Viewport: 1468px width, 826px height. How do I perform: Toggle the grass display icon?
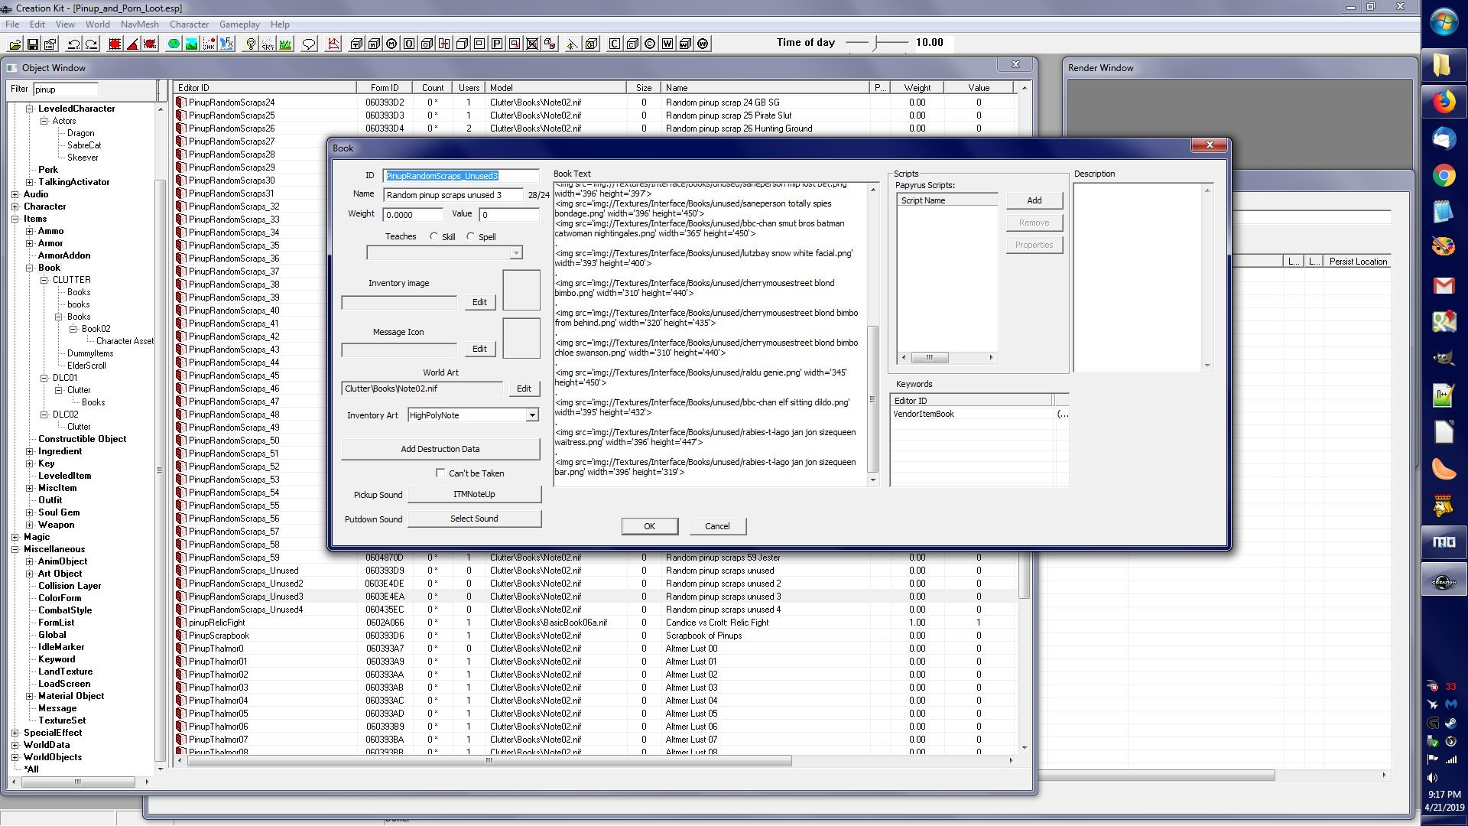tap(285, 44)
